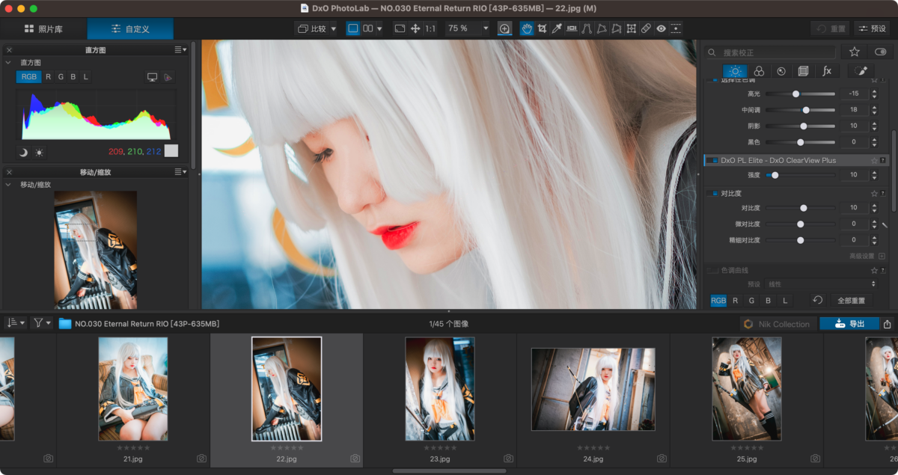Image resolution: width=898 pixels, height=475 pixels.
Task: Click the share icon beside 导出
Action: click(888, 324)
